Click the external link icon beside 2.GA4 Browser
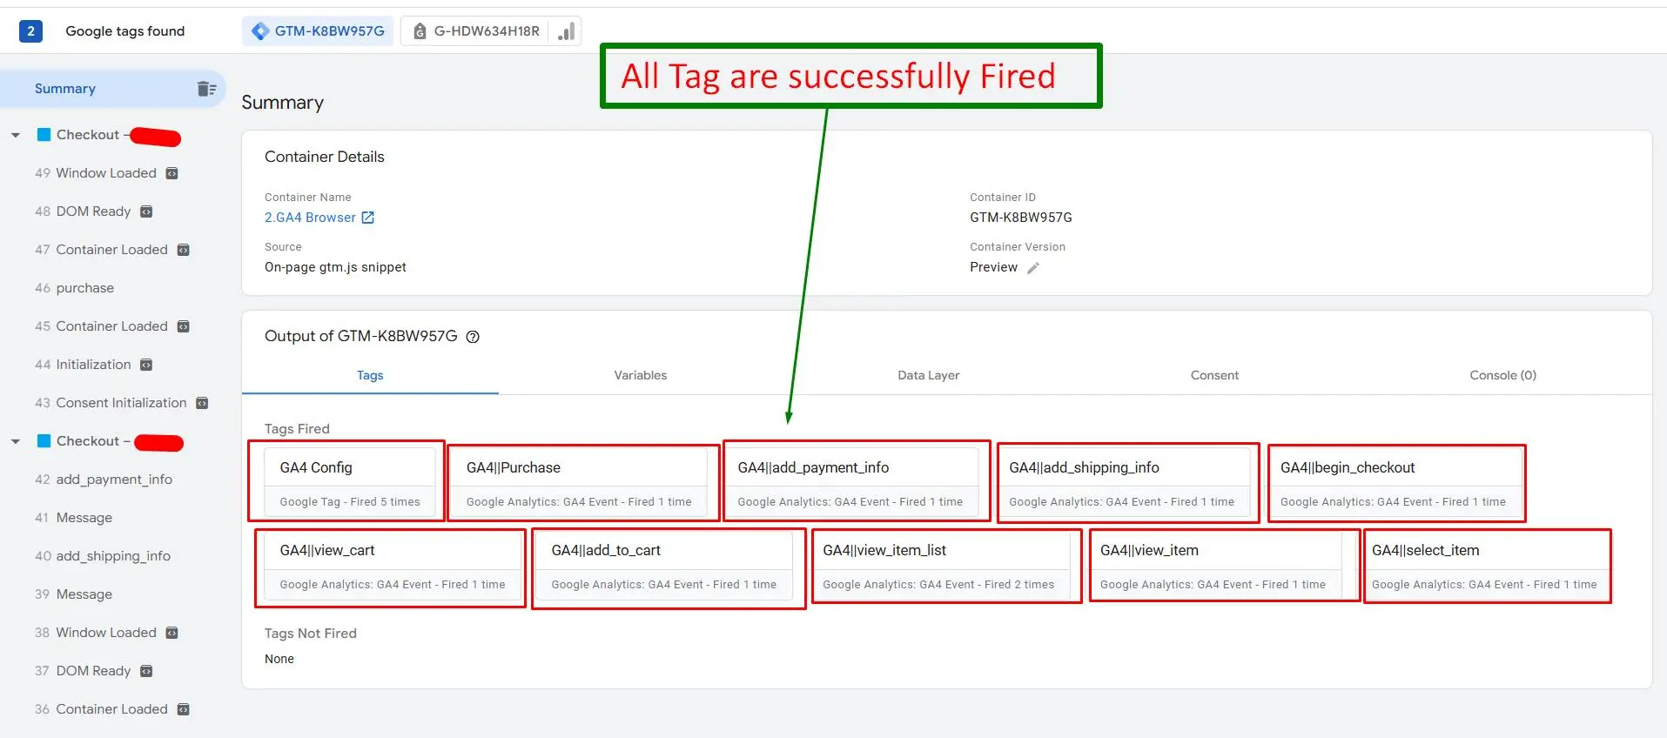The image size is (1667, 738). (x=368, y=218)
